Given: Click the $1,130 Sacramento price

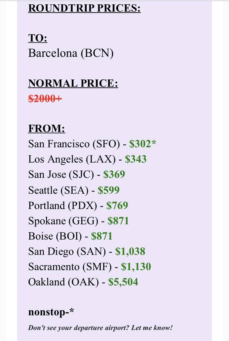Looking at the screenshot, I should click(x=136, y=267).
